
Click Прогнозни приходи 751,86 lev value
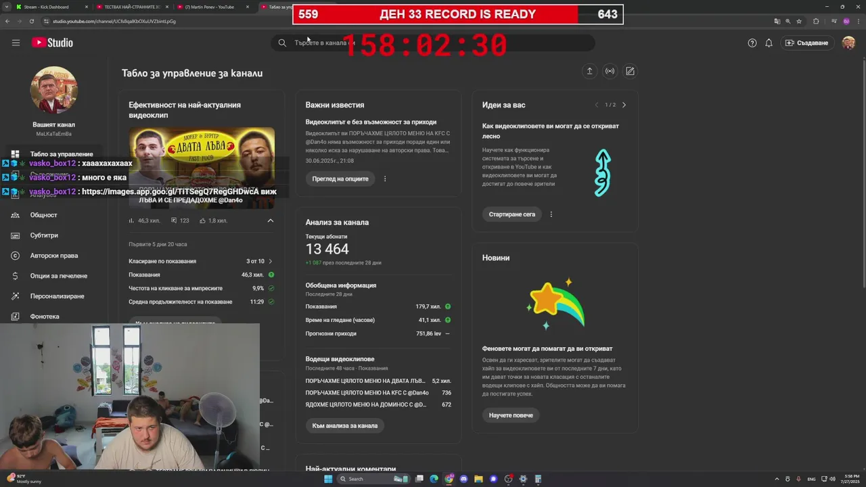tap(428, 333)
